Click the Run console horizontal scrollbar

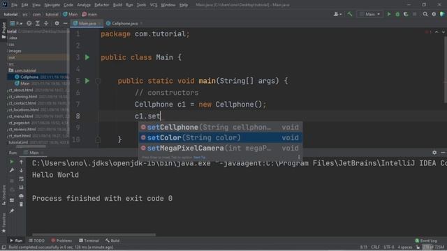(x=94, y=235)
